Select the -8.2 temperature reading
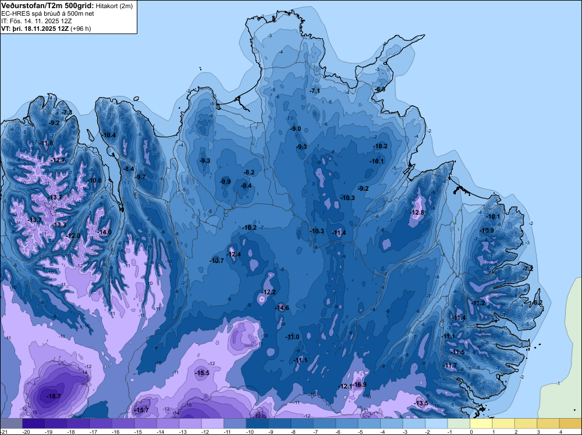 coord(249,173)
